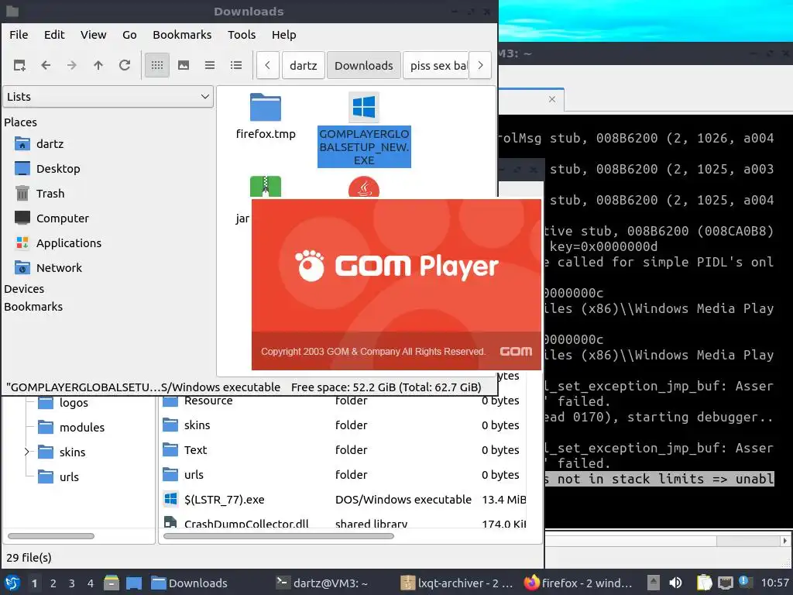Select skins folder row in archiver list

(x=342, y=425)
